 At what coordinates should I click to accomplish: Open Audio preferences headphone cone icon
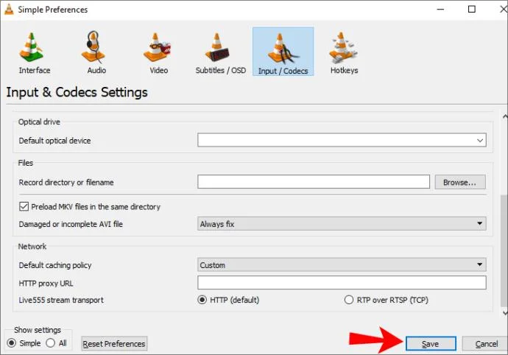click(94, 47)
